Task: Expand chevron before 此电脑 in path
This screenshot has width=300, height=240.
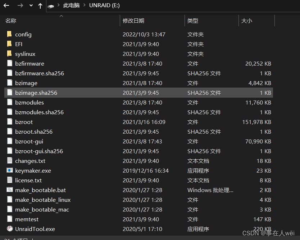Action: click(x=59, y=5)
